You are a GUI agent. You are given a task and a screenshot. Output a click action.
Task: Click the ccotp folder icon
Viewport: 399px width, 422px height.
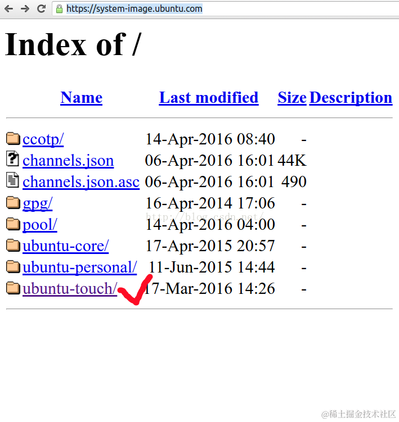click(13, 138)
